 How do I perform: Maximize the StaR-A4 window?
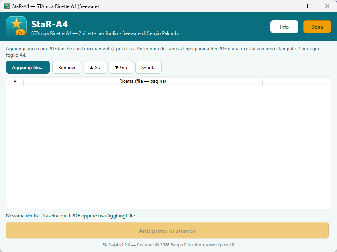point(309,6)
